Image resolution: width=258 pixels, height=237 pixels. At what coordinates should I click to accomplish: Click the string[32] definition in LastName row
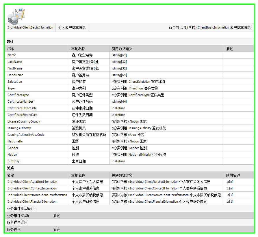click(x=120, y=62)
